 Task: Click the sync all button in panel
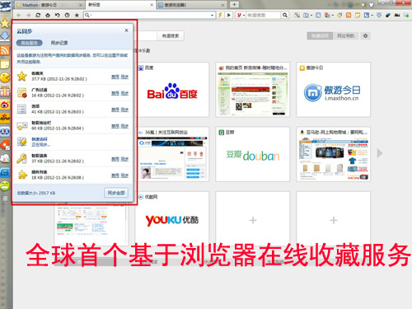point(116,193)
